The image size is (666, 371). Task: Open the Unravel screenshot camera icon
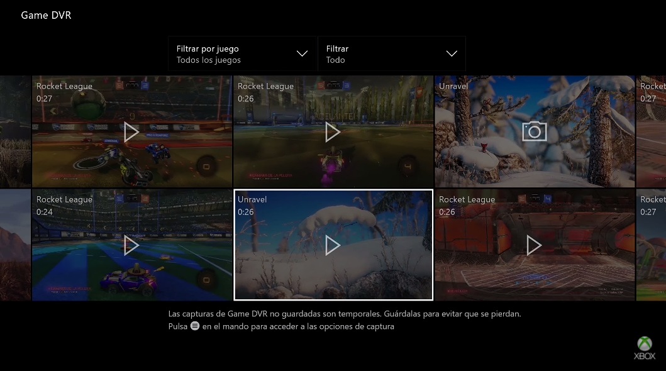click(535, 131)
